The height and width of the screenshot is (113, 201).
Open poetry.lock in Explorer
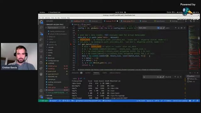coord(52,71)
